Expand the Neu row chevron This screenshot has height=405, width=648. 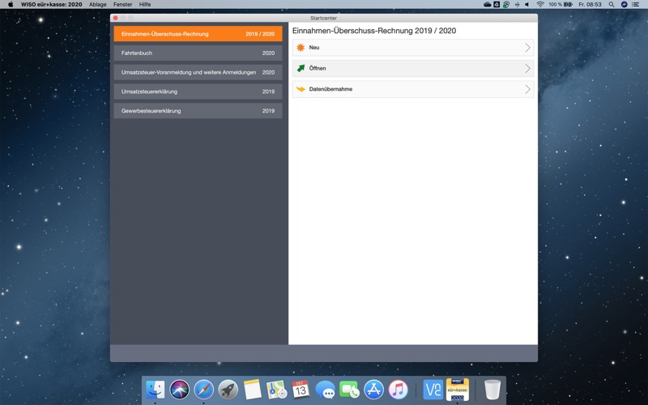[x=528, y=48]
